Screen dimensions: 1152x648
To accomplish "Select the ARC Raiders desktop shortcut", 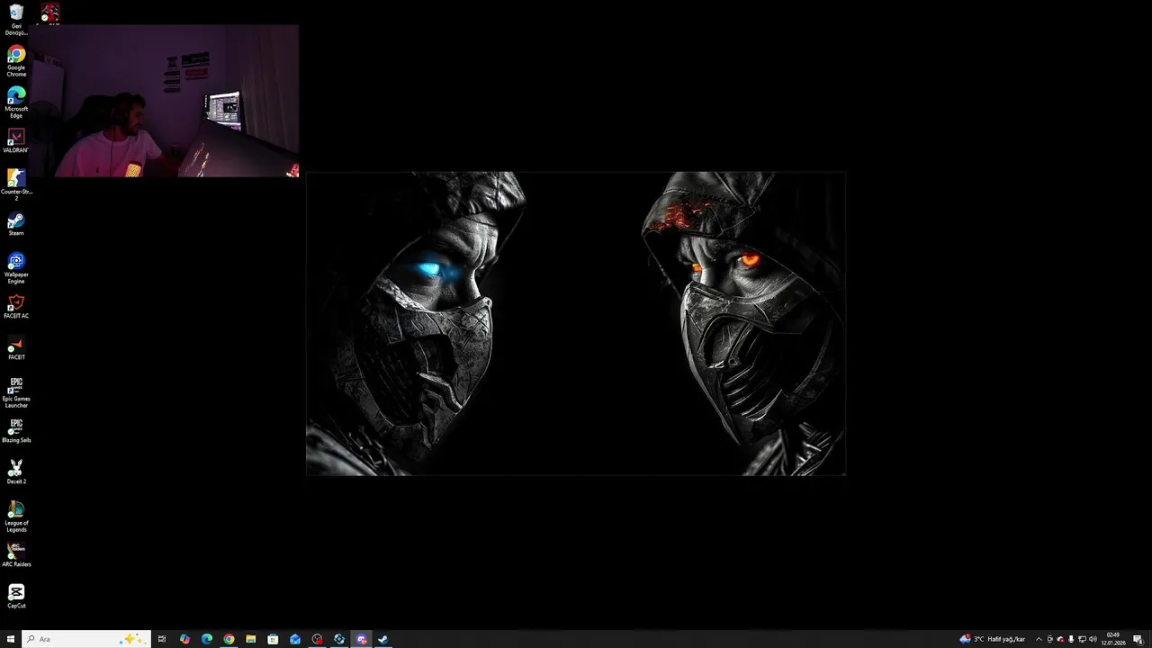I will coord(16,555).
